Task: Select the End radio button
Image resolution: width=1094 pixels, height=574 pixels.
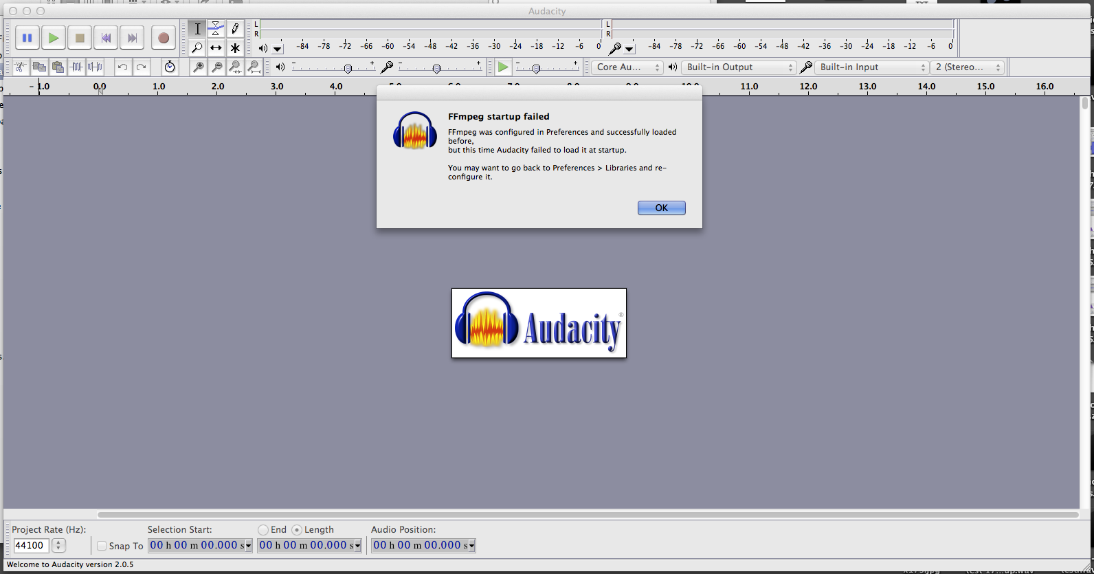Action: pos(263,530)
